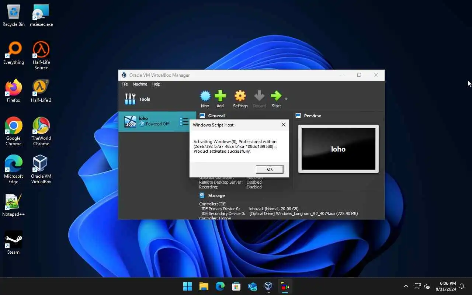Open the Start button dropdown arrow
Viewport: 472px width, 295px height.
286,99
